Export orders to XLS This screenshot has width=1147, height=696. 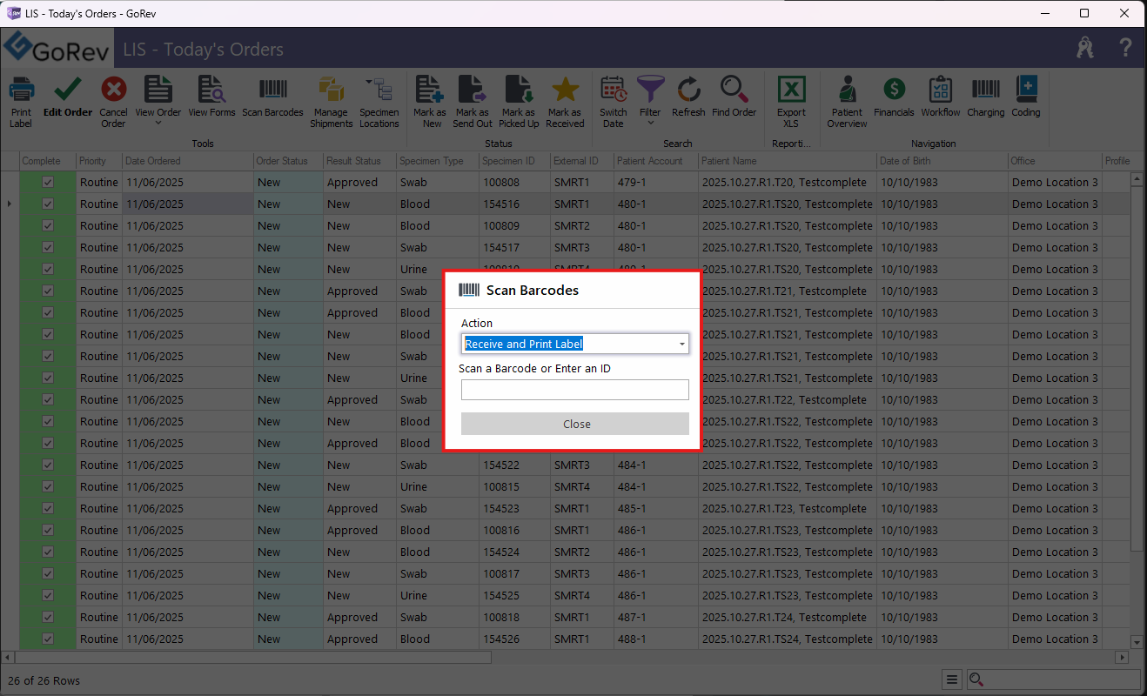(791, 90)
